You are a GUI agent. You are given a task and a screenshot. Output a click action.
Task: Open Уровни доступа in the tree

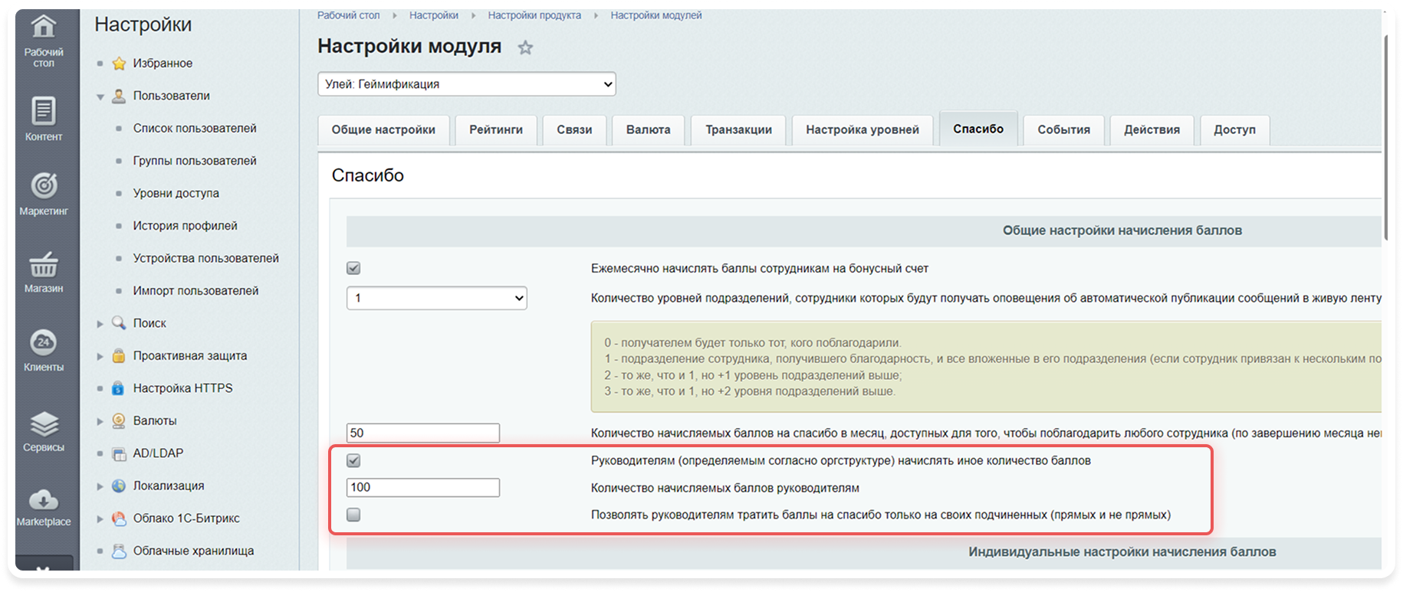click(176, 193)
